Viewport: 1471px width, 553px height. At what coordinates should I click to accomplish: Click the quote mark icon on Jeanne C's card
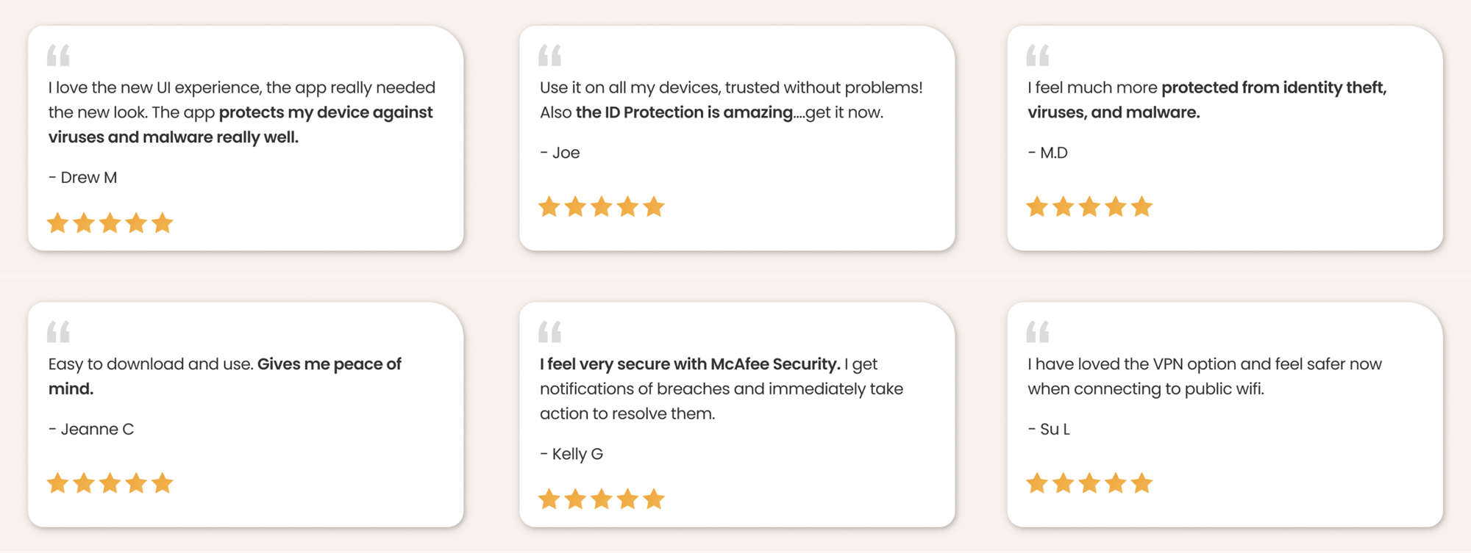click(x=58, y=332)
